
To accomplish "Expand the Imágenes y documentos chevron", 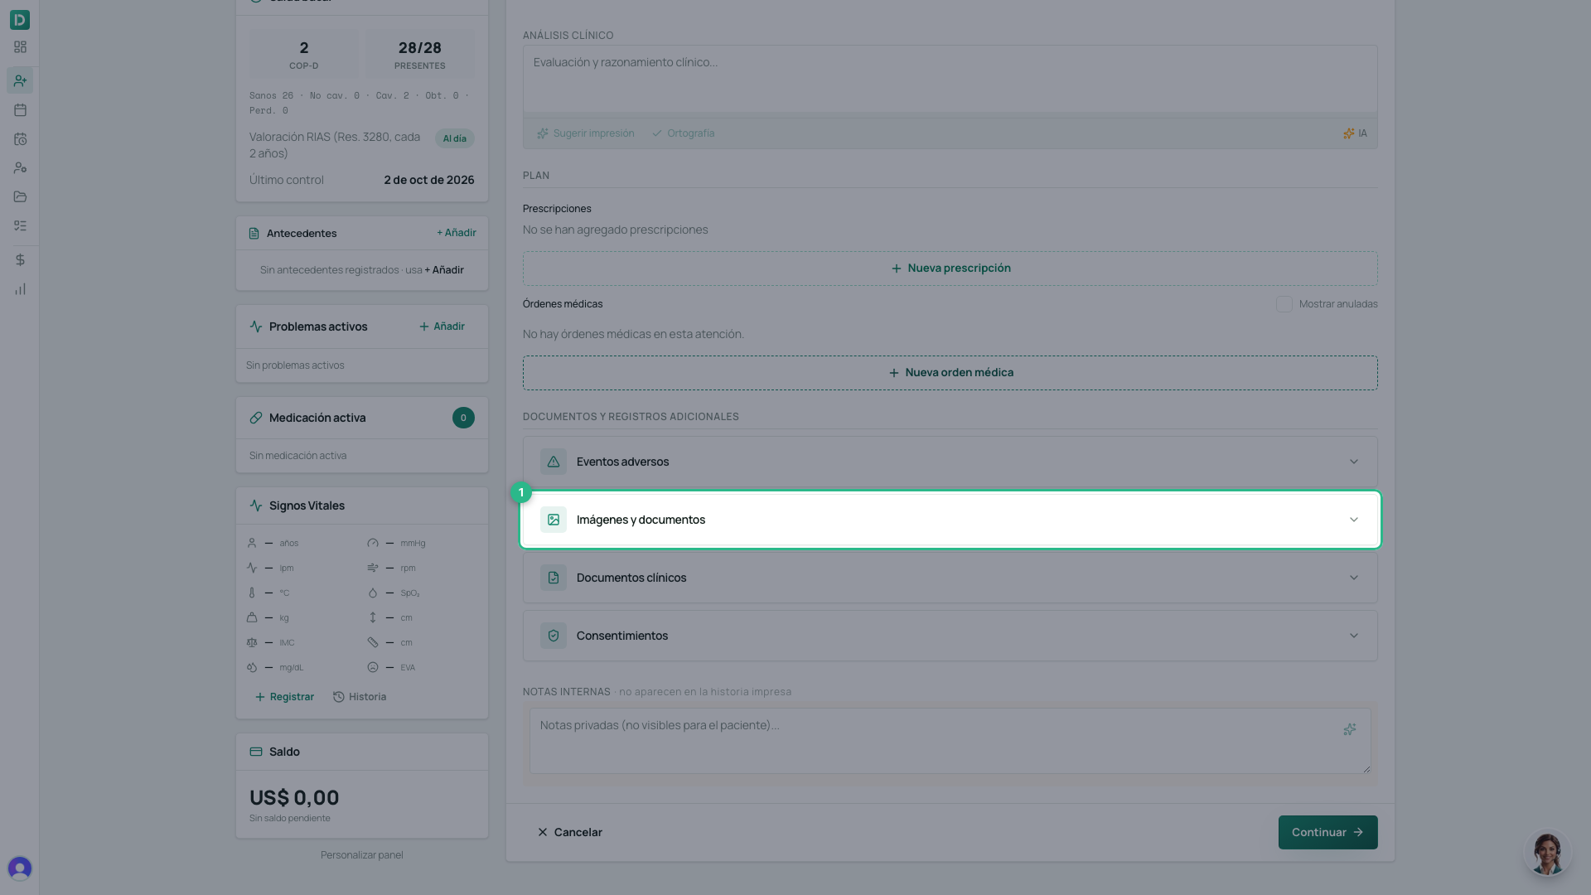I will (x=1354, y=520).
